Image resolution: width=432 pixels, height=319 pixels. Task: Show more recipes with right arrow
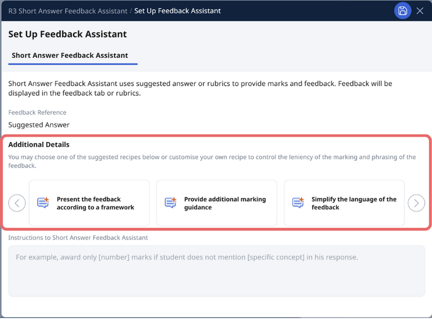tap(416, 203)
